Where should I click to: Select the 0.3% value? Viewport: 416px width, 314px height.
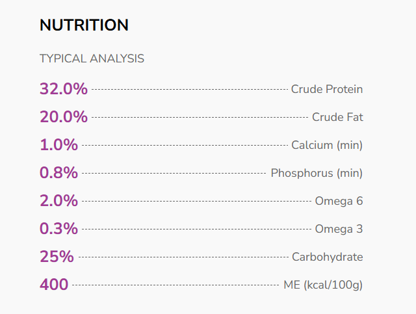pyautogui.click(x=58, y=229)
